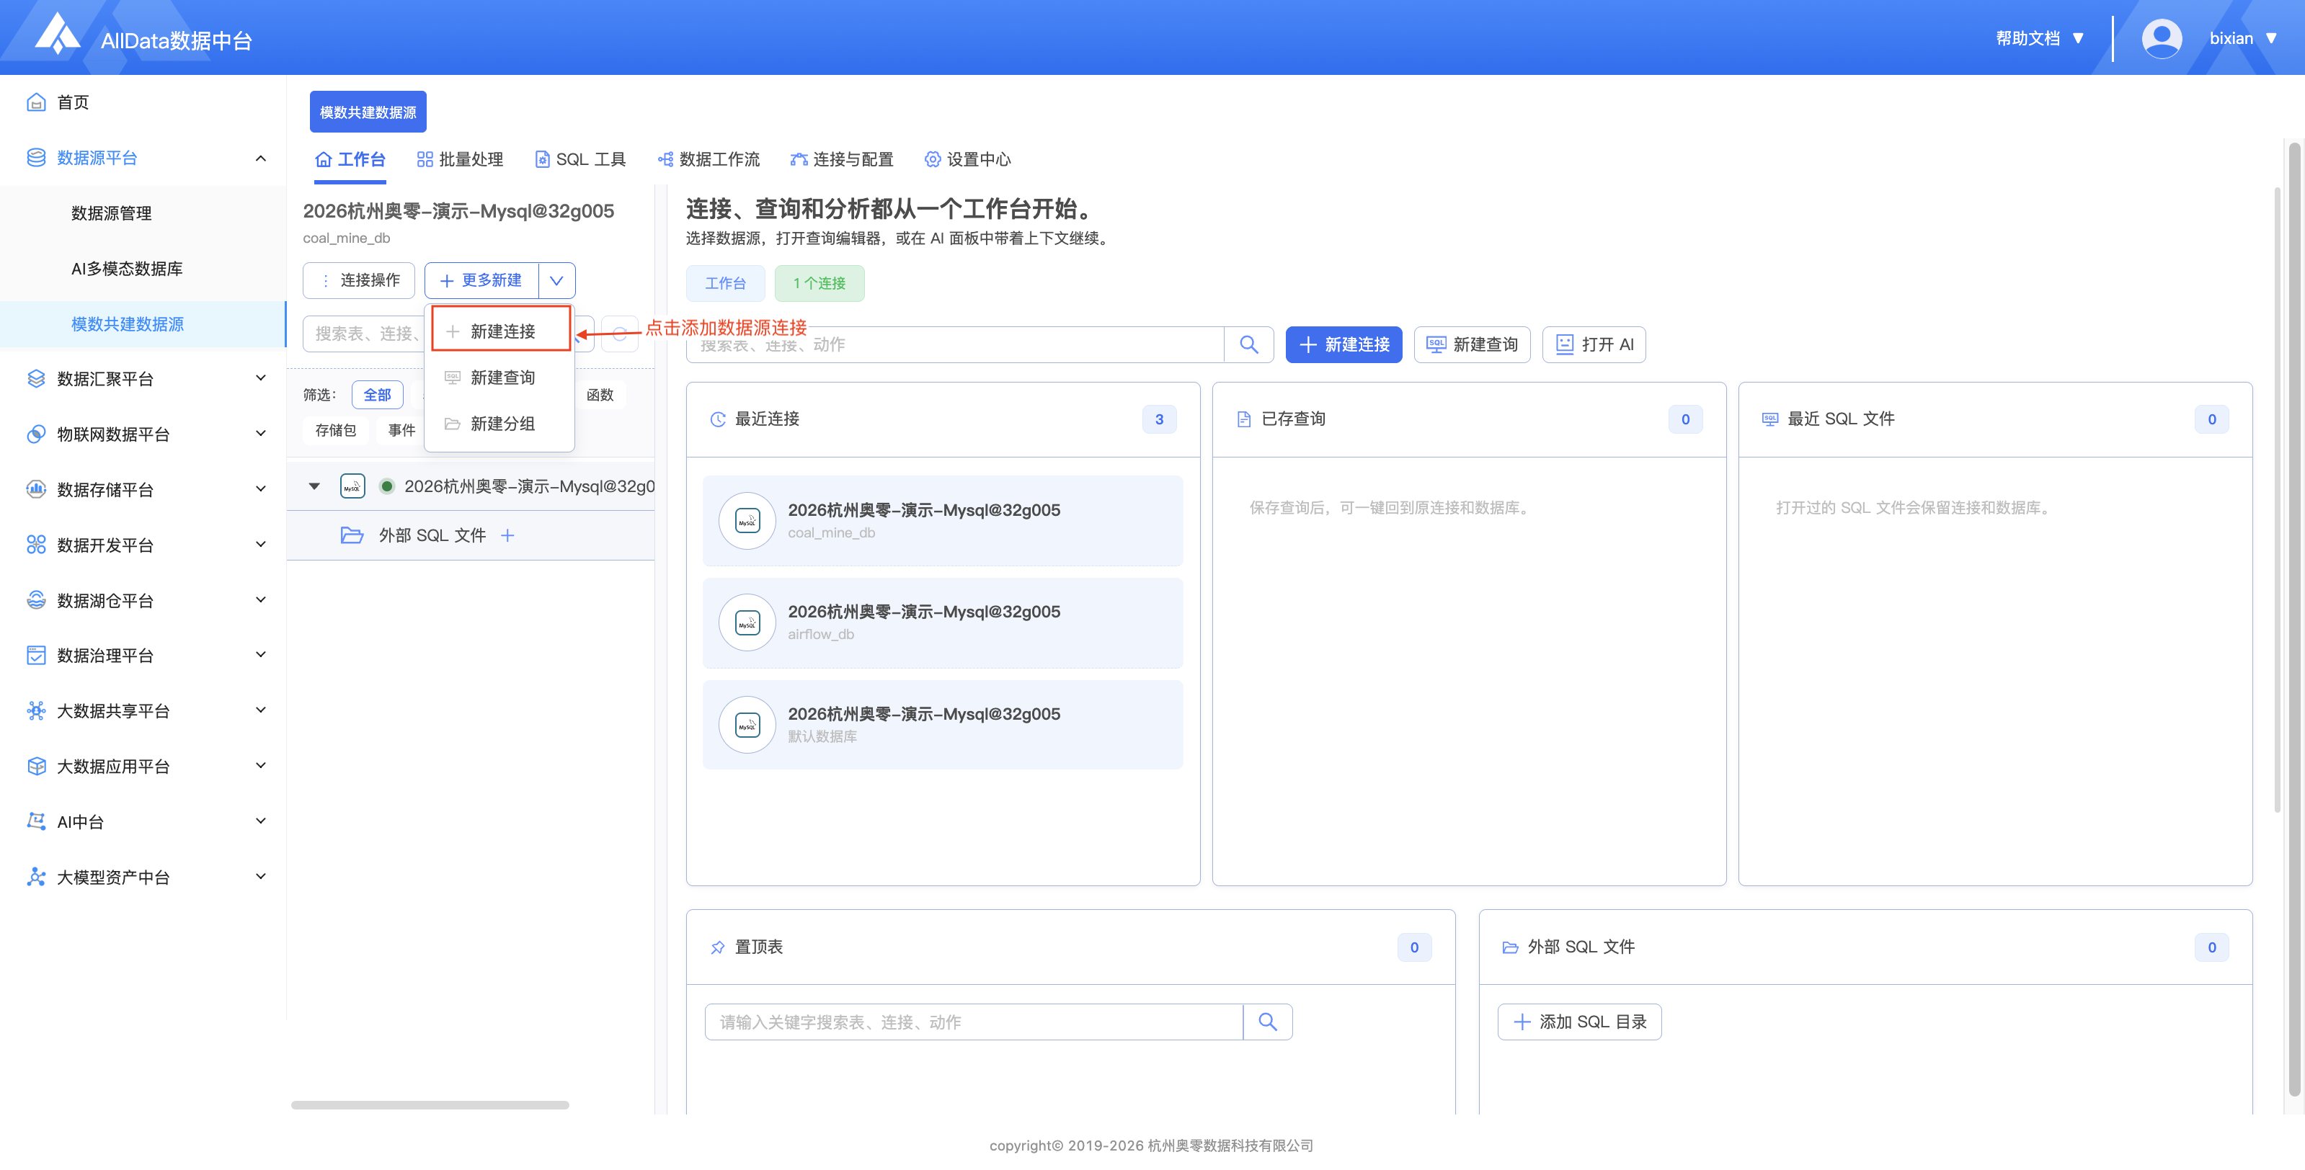The height and width of the screenshot is (1170, 2305).
Task: Click the 大模型资产中台 sidebar icon
Action: pyautogui.click(x=36, y=877)
